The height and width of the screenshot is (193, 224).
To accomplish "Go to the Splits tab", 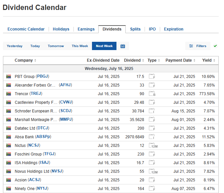I will click(135, 29).
